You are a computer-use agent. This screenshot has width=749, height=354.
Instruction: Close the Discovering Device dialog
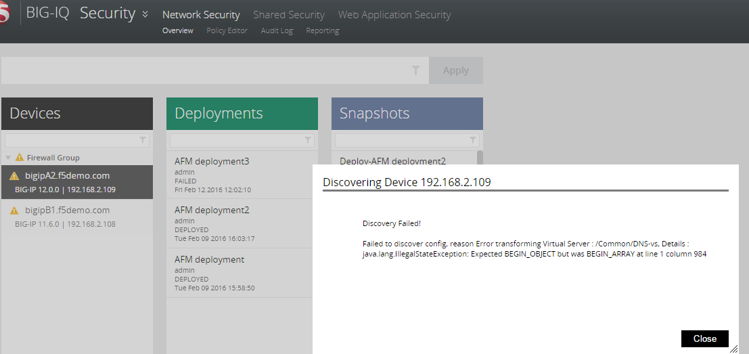coord(704,338)
